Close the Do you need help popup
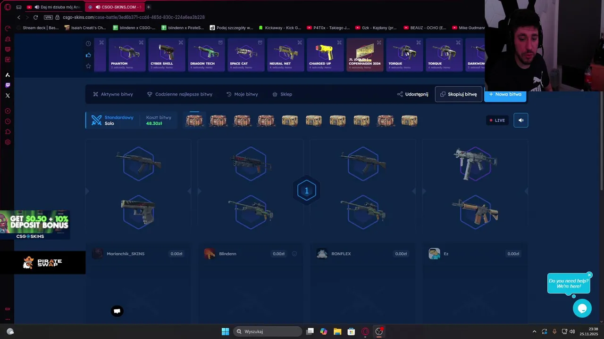 coord(589,275)
